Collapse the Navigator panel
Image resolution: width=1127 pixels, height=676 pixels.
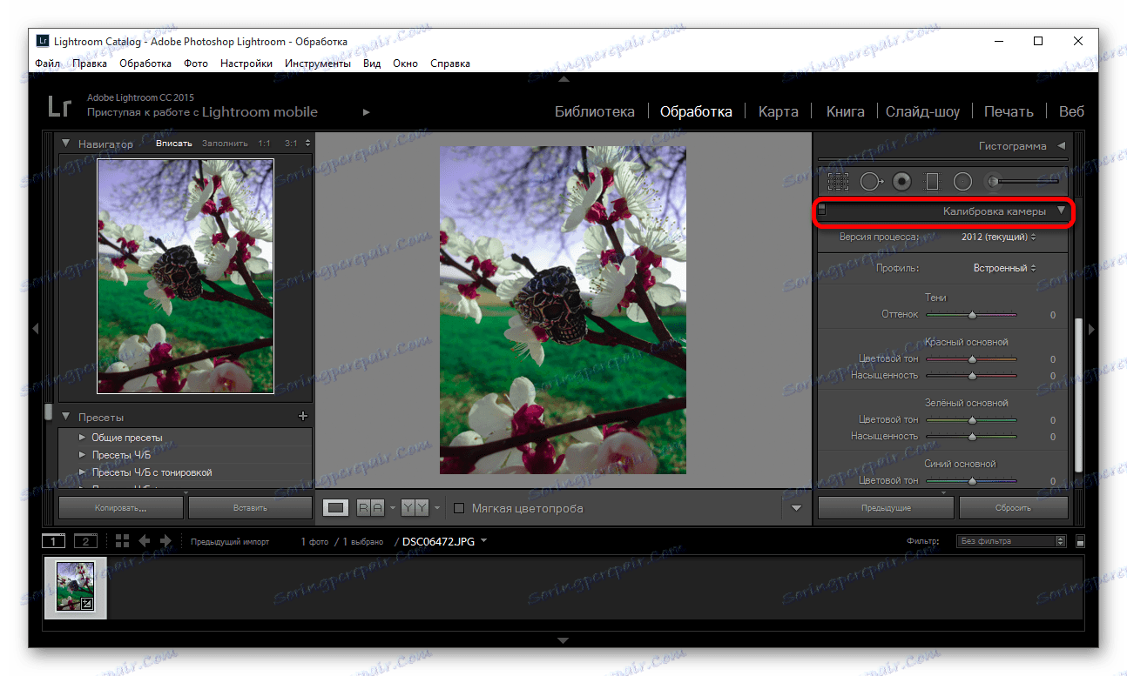point(65,143)
